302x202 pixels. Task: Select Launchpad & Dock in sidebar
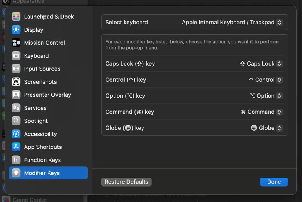(49, 17)
